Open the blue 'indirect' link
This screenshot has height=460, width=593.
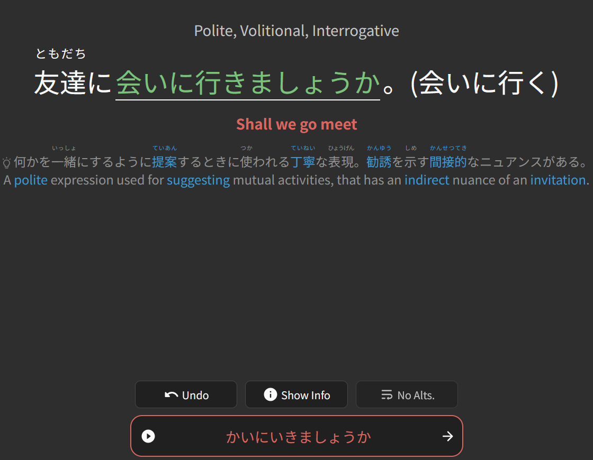(x=427, y=180)
